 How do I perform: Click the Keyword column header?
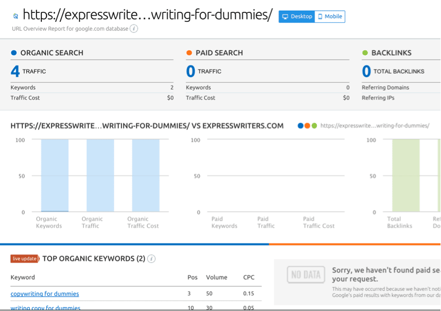click(23, 277)
